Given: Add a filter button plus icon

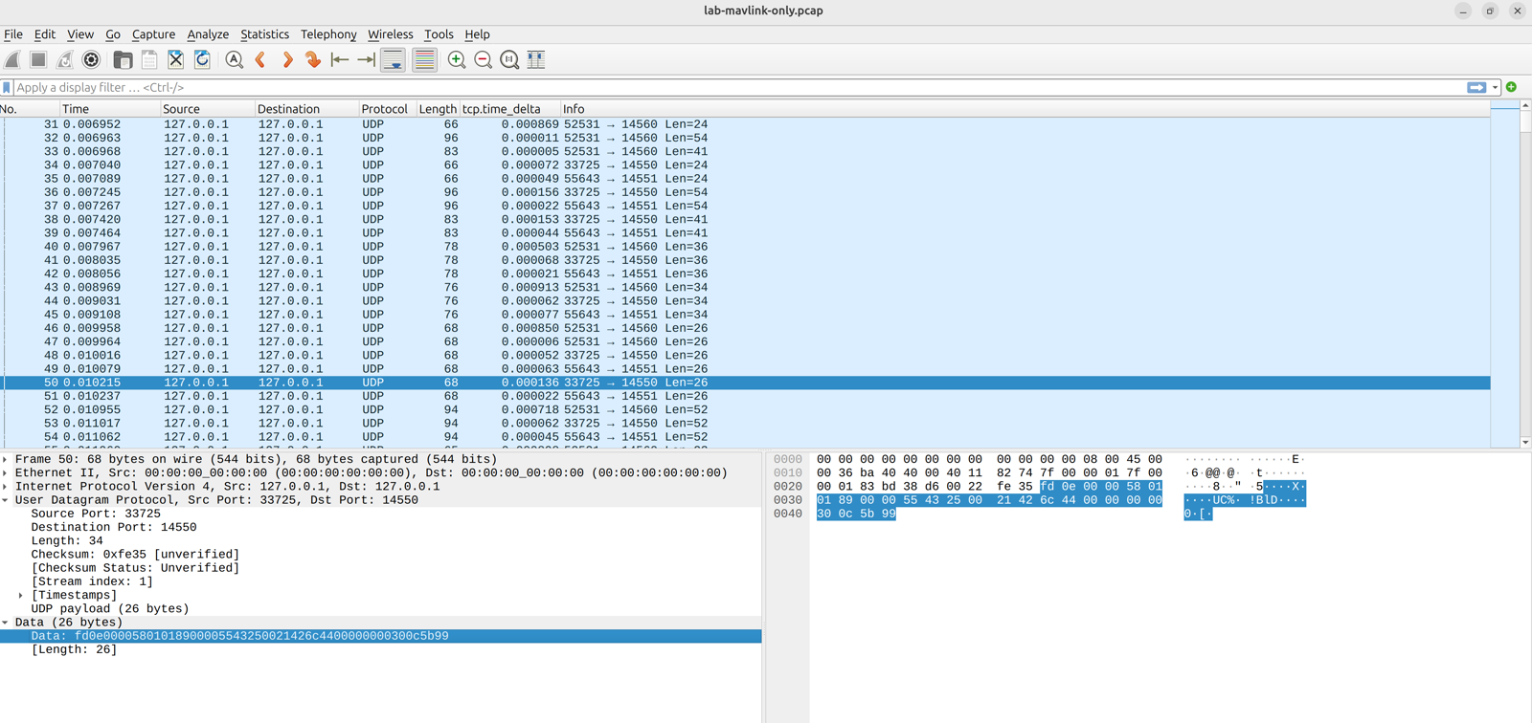Looking at the screenshot, I should [1512, 87].
